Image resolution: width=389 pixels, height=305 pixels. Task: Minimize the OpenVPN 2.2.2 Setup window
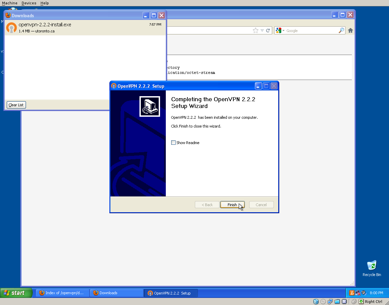(258, 86)
